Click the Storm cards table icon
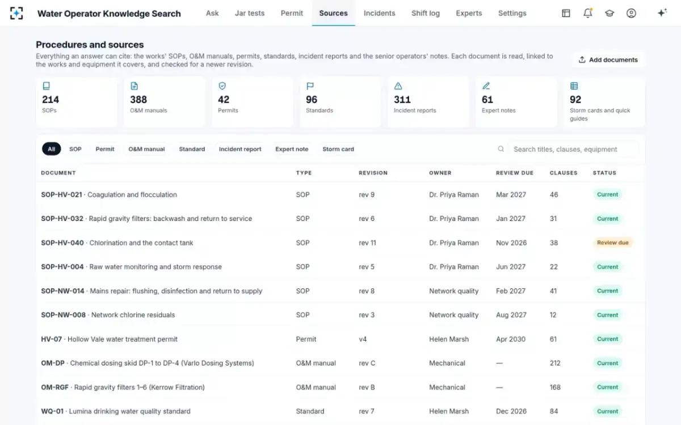This screenshot has height=425, width=681. 574,86
